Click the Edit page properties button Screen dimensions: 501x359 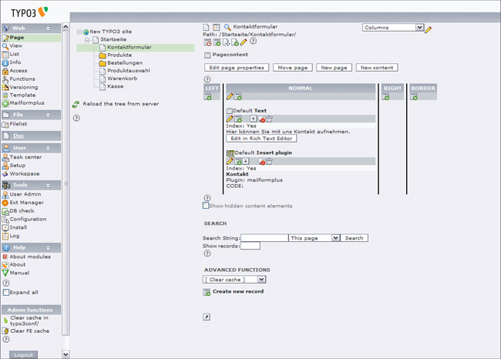click(237, 68)
